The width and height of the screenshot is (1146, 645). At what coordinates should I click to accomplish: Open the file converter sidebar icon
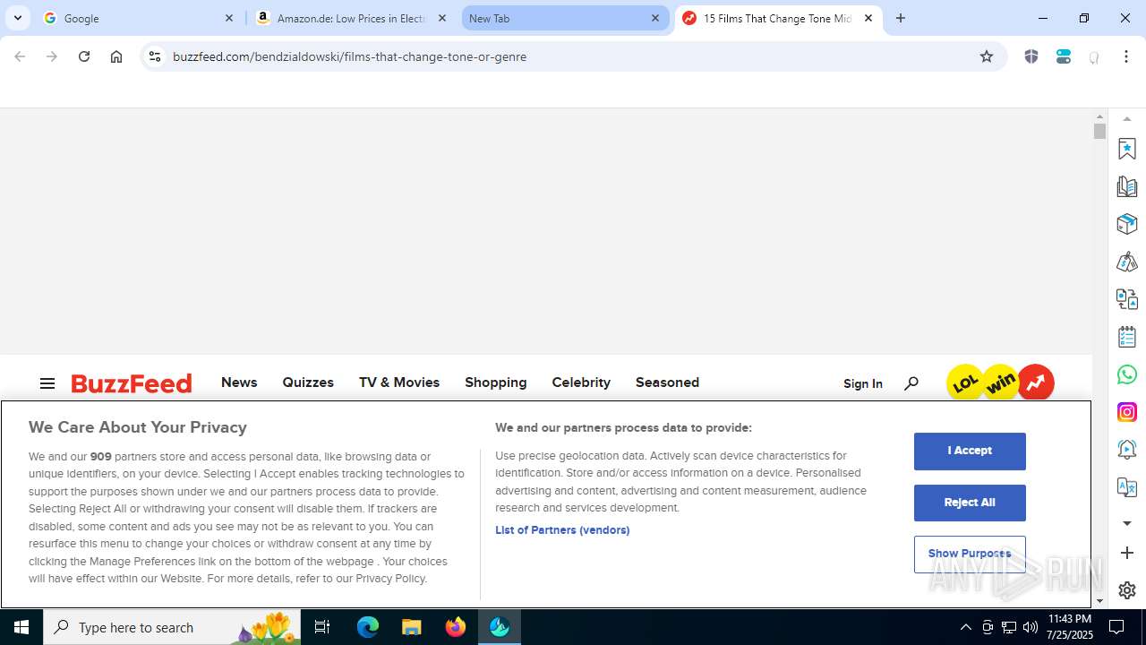[x=1127, y=299]
